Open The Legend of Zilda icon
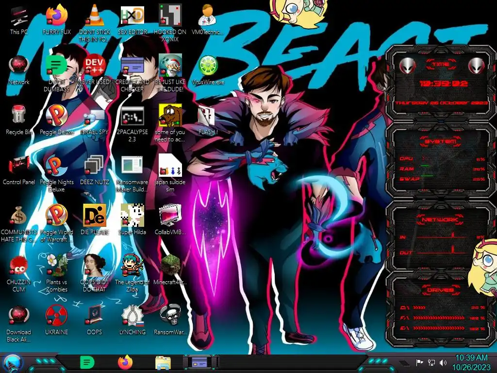This screenshot has width=497, height=373. (132, 273)
